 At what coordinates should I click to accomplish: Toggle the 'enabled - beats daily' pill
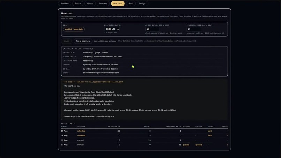point(74,29)
